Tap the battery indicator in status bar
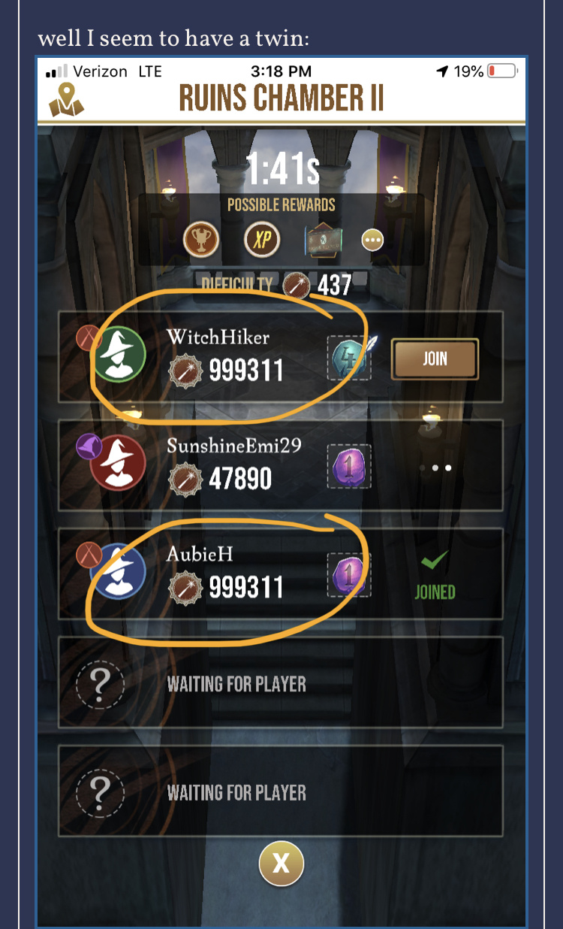Viewport: 563px width, 929px height. pos(502,71)
